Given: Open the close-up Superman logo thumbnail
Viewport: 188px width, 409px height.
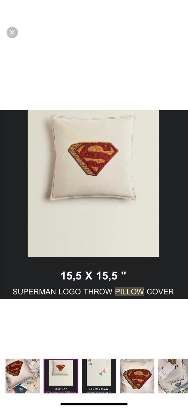Looking at the screenshot, I should point(137,376).
